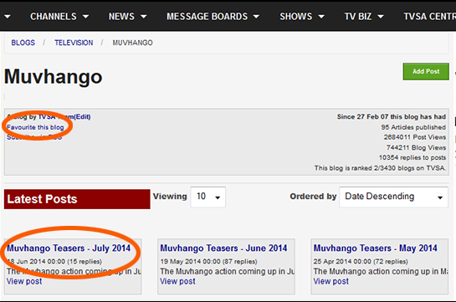Click the Muvhango page title
The image size is (456, 302).
[x=53, y=77]
